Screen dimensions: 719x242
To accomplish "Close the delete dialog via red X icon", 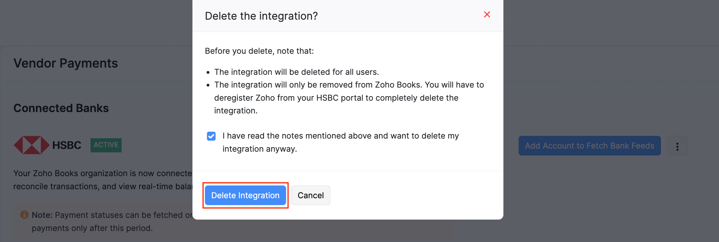I will coord(487,14).
